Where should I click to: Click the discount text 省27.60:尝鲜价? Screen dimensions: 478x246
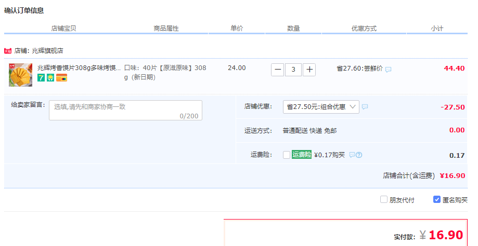point(359,69)
